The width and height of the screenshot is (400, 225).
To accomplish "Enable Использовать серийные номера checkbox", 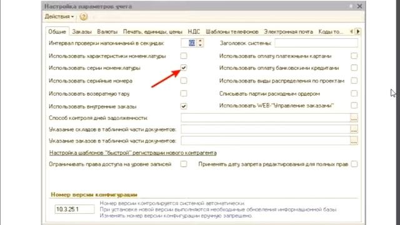I will 184,81.
